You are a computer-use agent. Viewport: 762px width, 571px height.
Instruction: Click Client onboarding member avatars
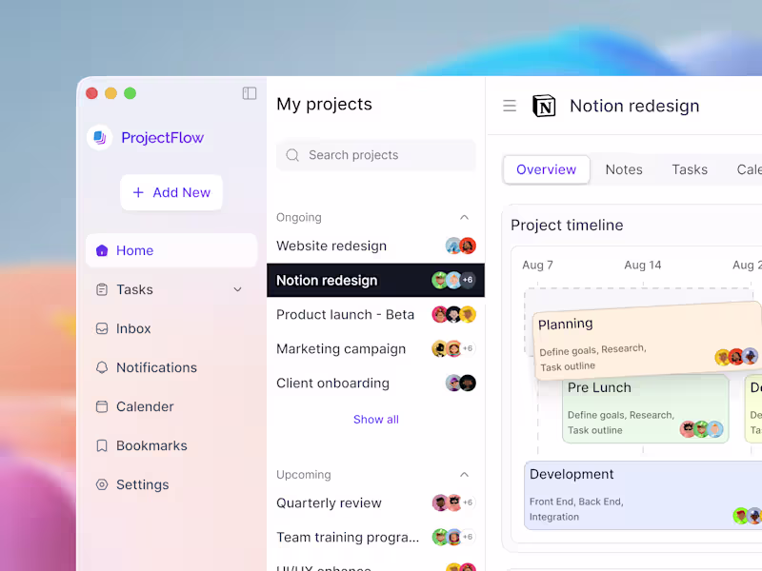pyautogui.click(x=461, y=384)
